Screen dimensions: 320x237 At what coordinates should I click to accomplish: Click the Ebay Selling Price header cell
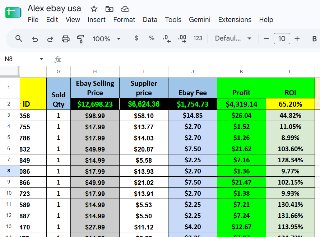(95, 88)
